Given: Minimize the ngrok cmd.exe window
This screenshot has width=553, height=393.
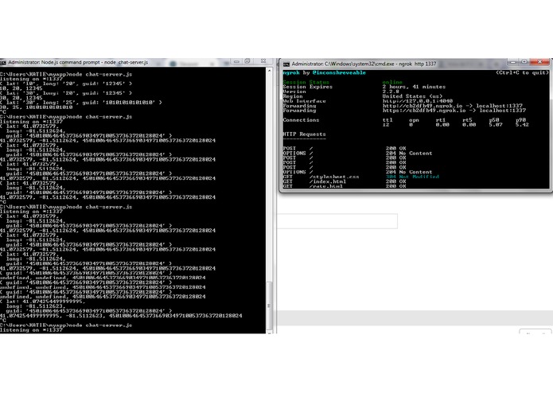Looking at the screenshot, I should 513,62.
